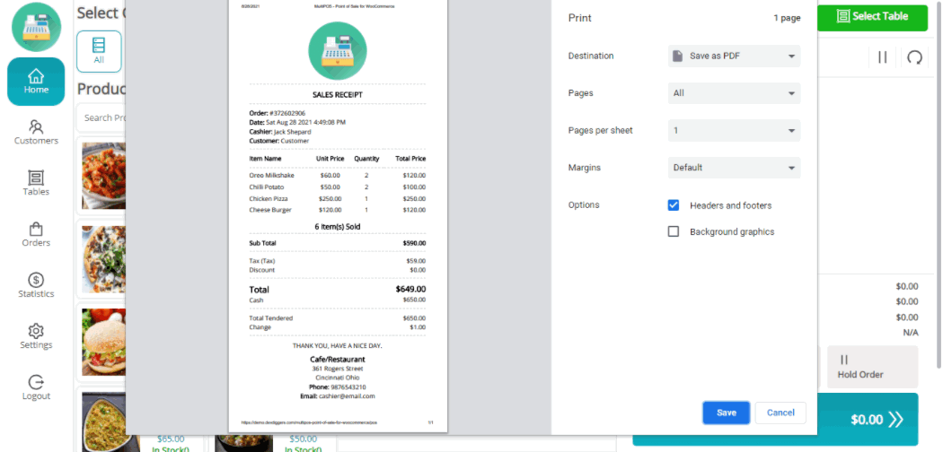The height and width of the screenshot is (452, 943).
Task: Click the pause icon beside the reset arrow
Action: 882,57
